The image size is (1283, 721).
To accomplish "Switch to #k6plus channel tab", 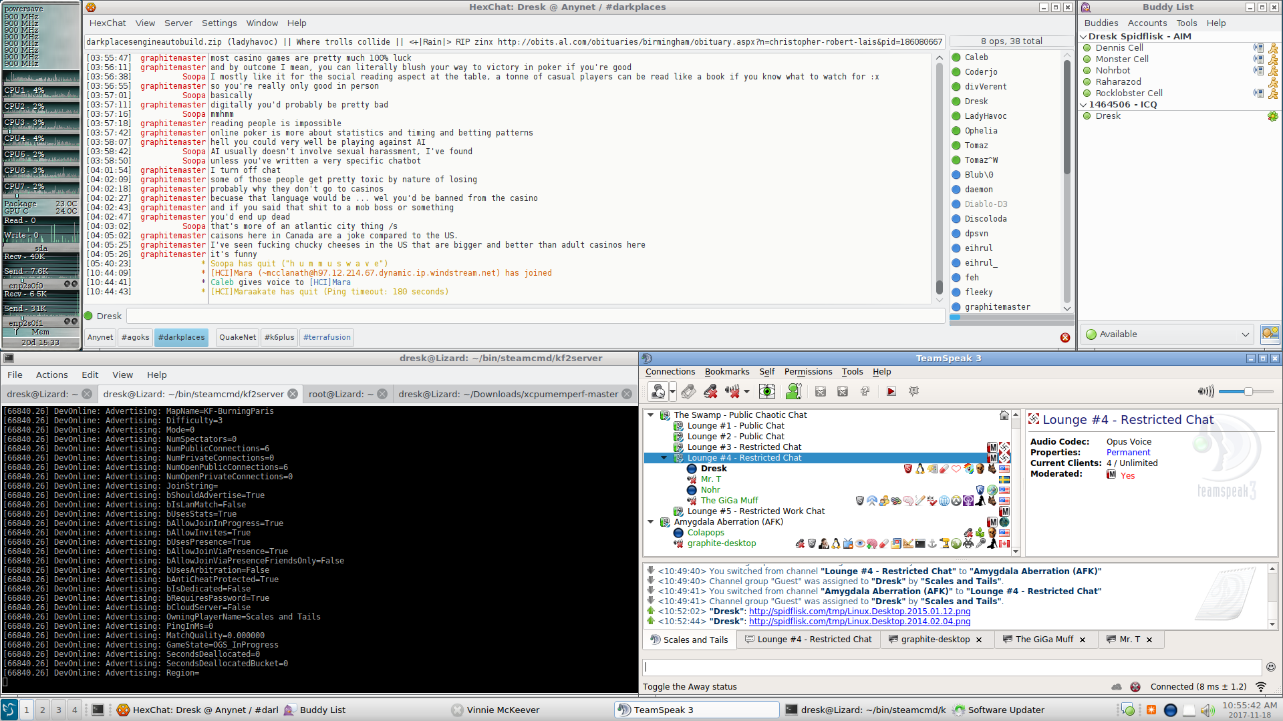I will (279, 337).
